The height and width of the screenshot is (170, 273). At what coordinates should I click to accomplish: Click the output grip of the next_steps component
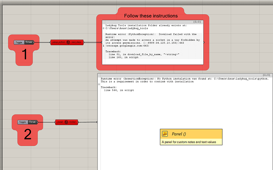tap(83, 42)
